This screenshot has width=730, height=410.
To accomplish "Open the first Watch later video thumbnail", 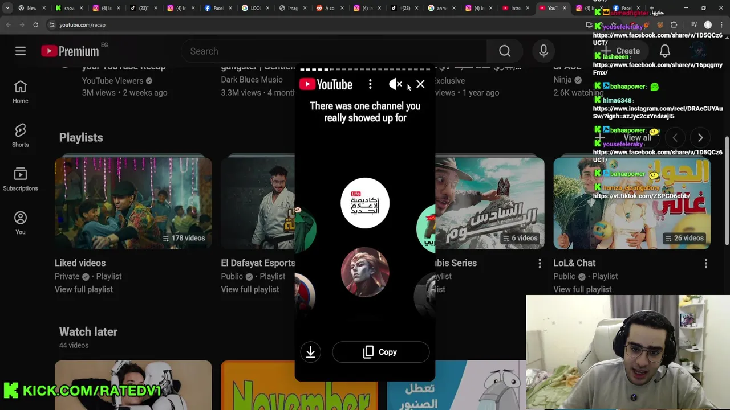I will coord(133,385).
